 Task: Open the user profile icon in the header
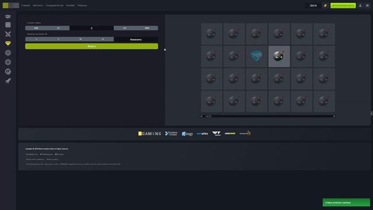coord(360,5)
